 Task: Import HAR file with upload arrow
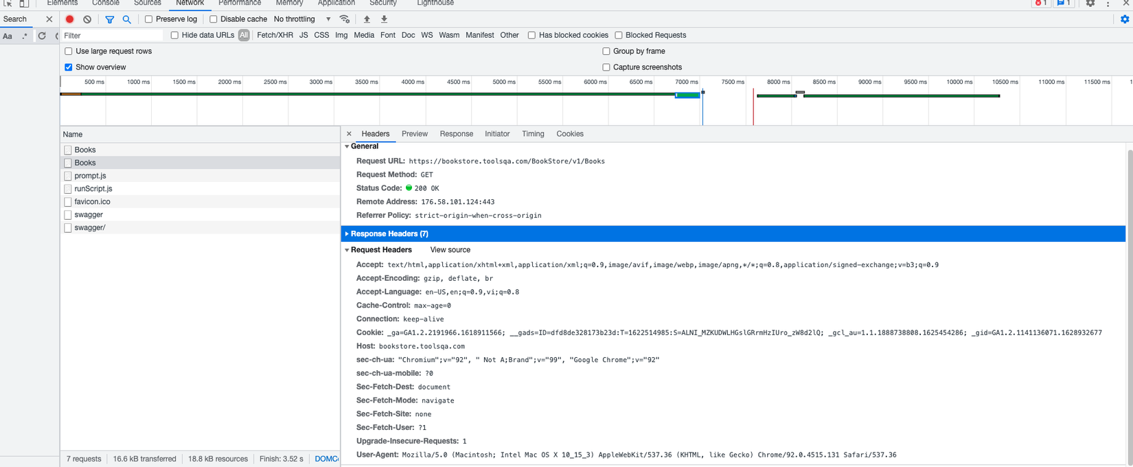tap(367, 19)
